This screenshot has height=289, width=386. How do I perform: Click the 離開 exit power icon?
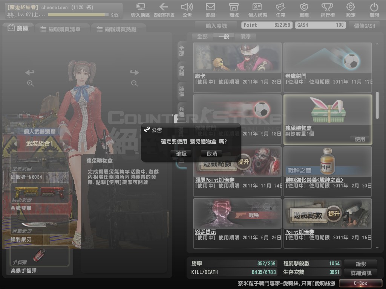[x=374, y=10]
